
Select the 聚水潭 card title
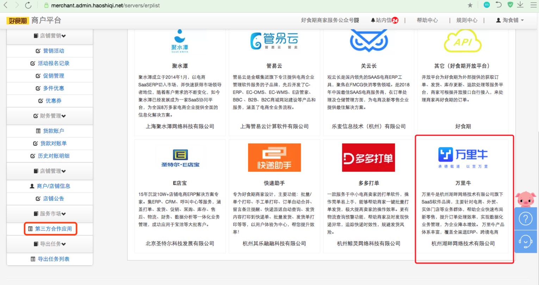click(180, 66)
